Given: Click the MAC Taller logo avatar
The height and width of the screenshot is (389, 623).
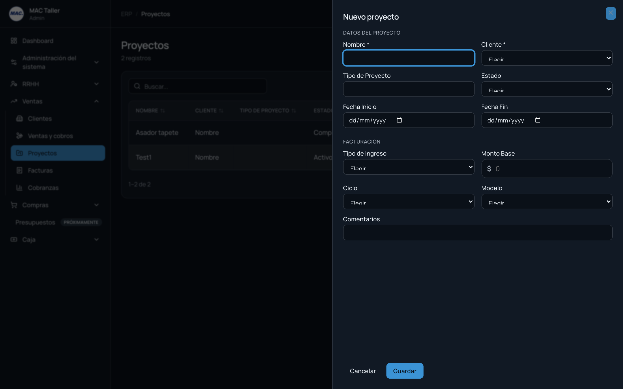Looking at the screenshot, I should pyautogui.click(x=16, y=14).
